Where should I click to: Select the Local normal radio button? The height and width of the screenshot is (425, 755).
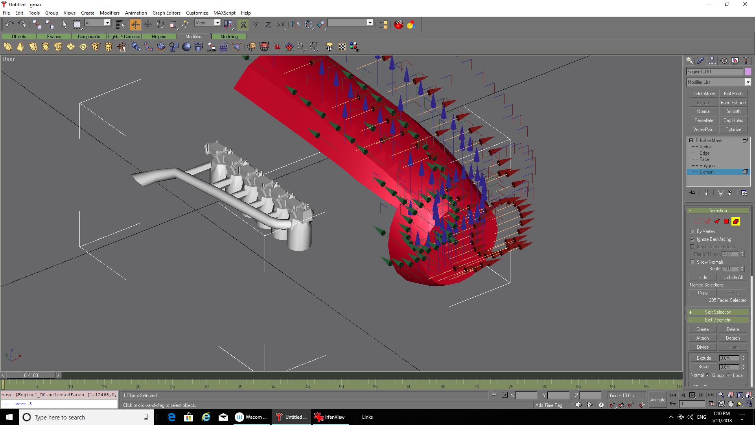click(x=729, y=375)
